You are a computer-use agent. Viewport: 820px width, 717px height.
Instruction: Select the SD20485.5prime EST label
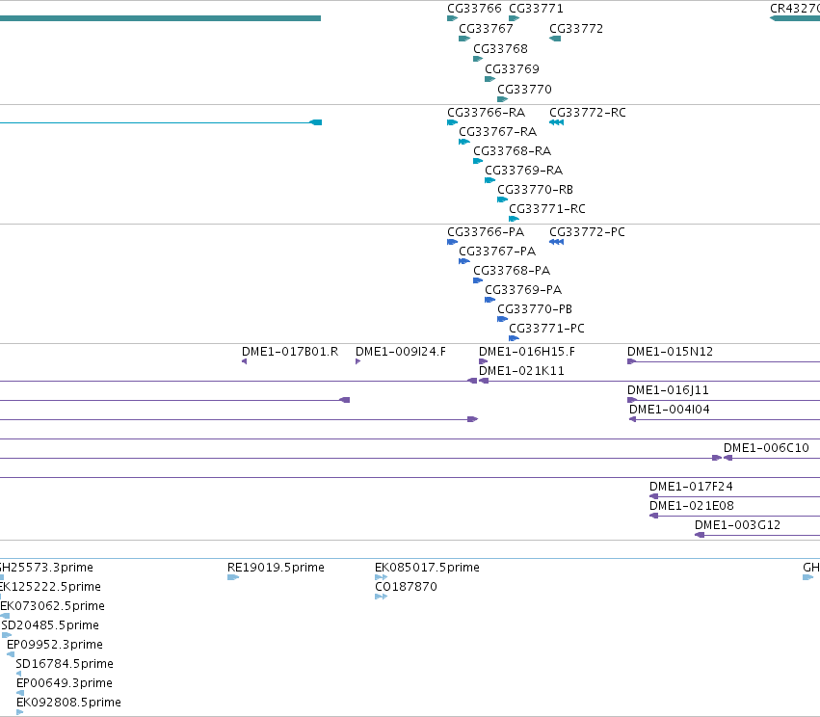[x=50, y=626]
